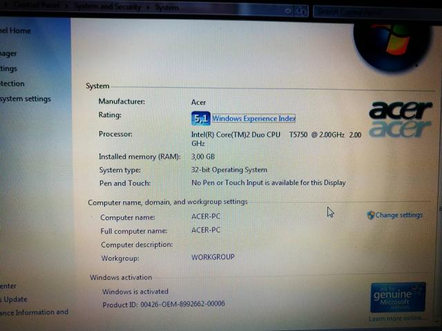Open Device Manager from the left pane
The width and height of the screenshot is (442, 331).
pos(8,54)
